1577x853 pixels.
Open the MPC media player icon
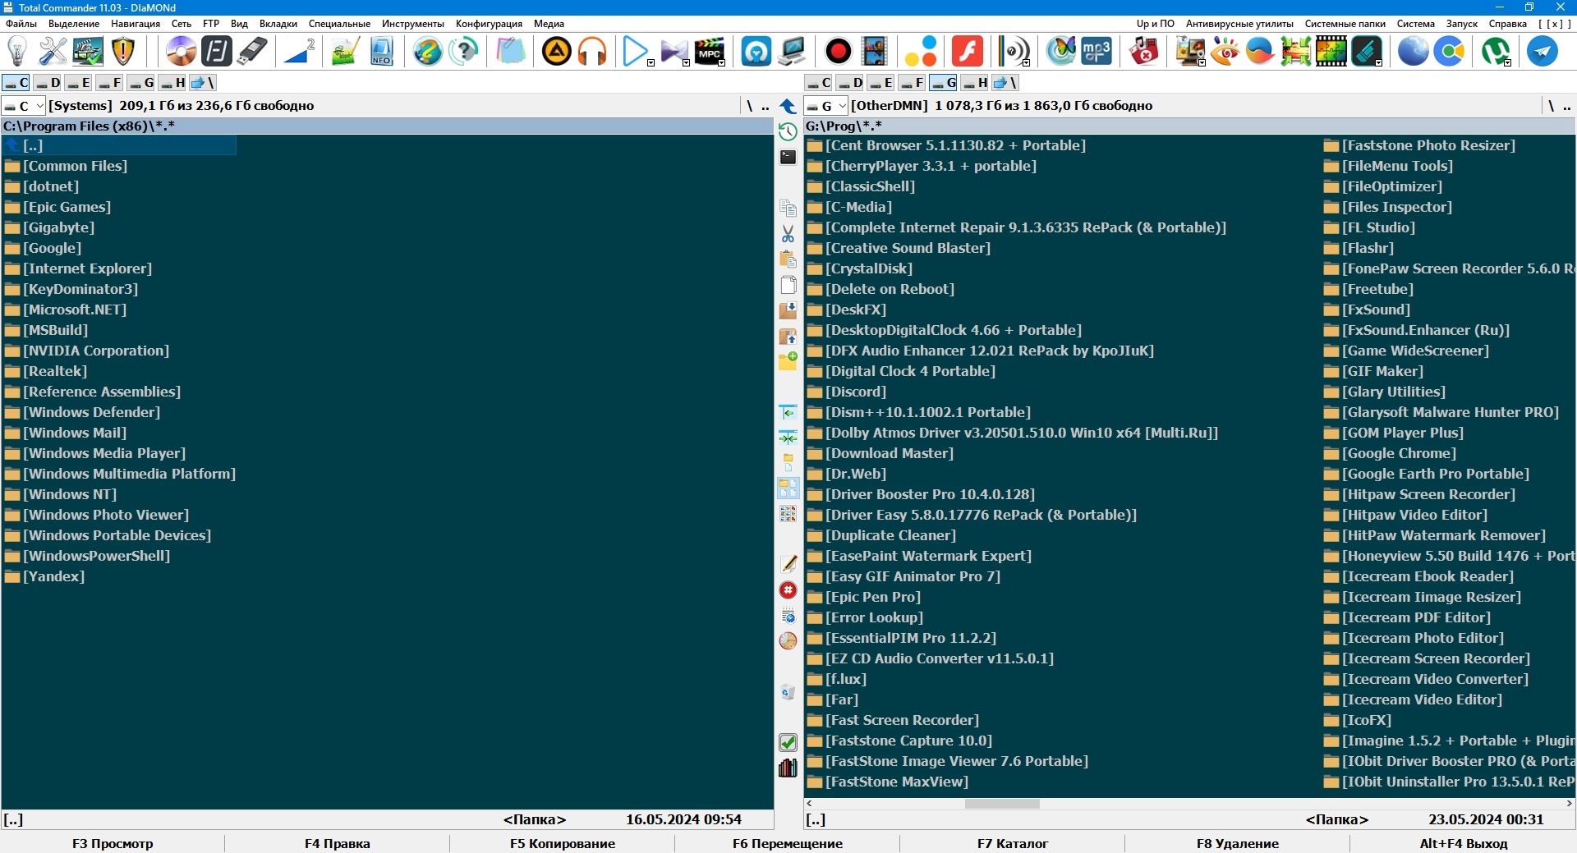[709, 52]
